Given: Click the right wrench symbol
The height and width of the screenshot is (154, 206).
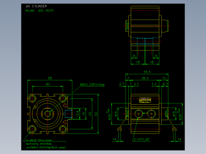Looking at the screenshot, I should tap(174, 130).
